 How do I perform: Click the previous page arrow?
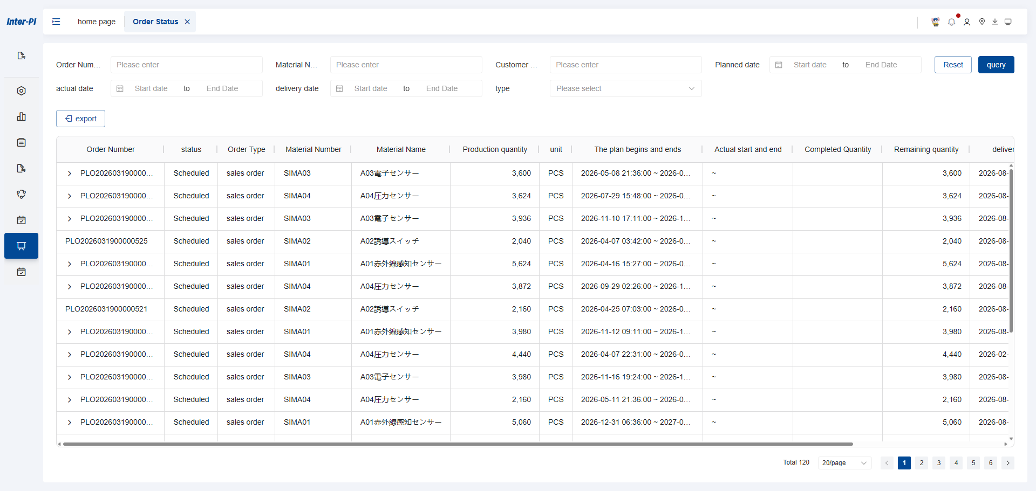click(x=887, y=463)
